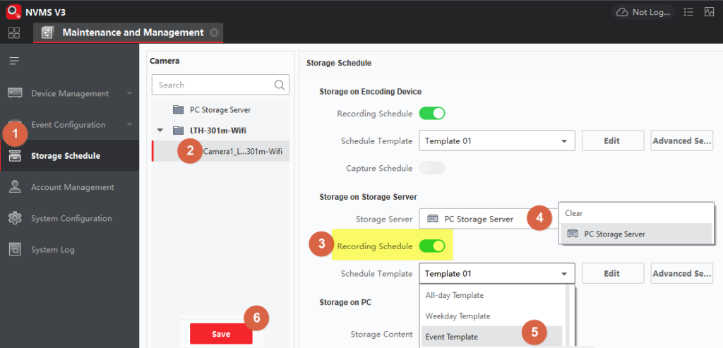This screenshot has width=723, height=348.
Task: Toggle Recording Schedule for Storage Server
Action: tap(431, 246)
